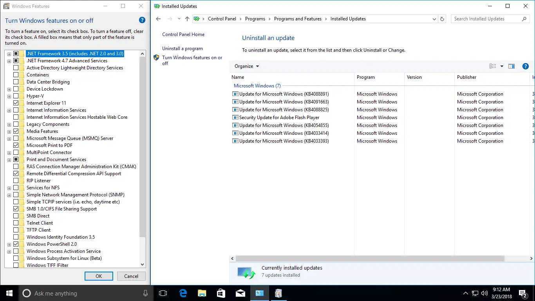Expand the Print and Document Services node

[x=9, y=160]
